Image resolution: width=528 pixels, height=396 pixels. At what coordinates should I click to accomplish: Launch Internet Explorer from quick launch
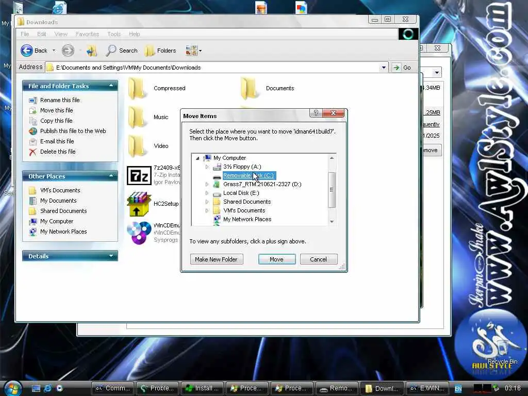click(48, 388)
